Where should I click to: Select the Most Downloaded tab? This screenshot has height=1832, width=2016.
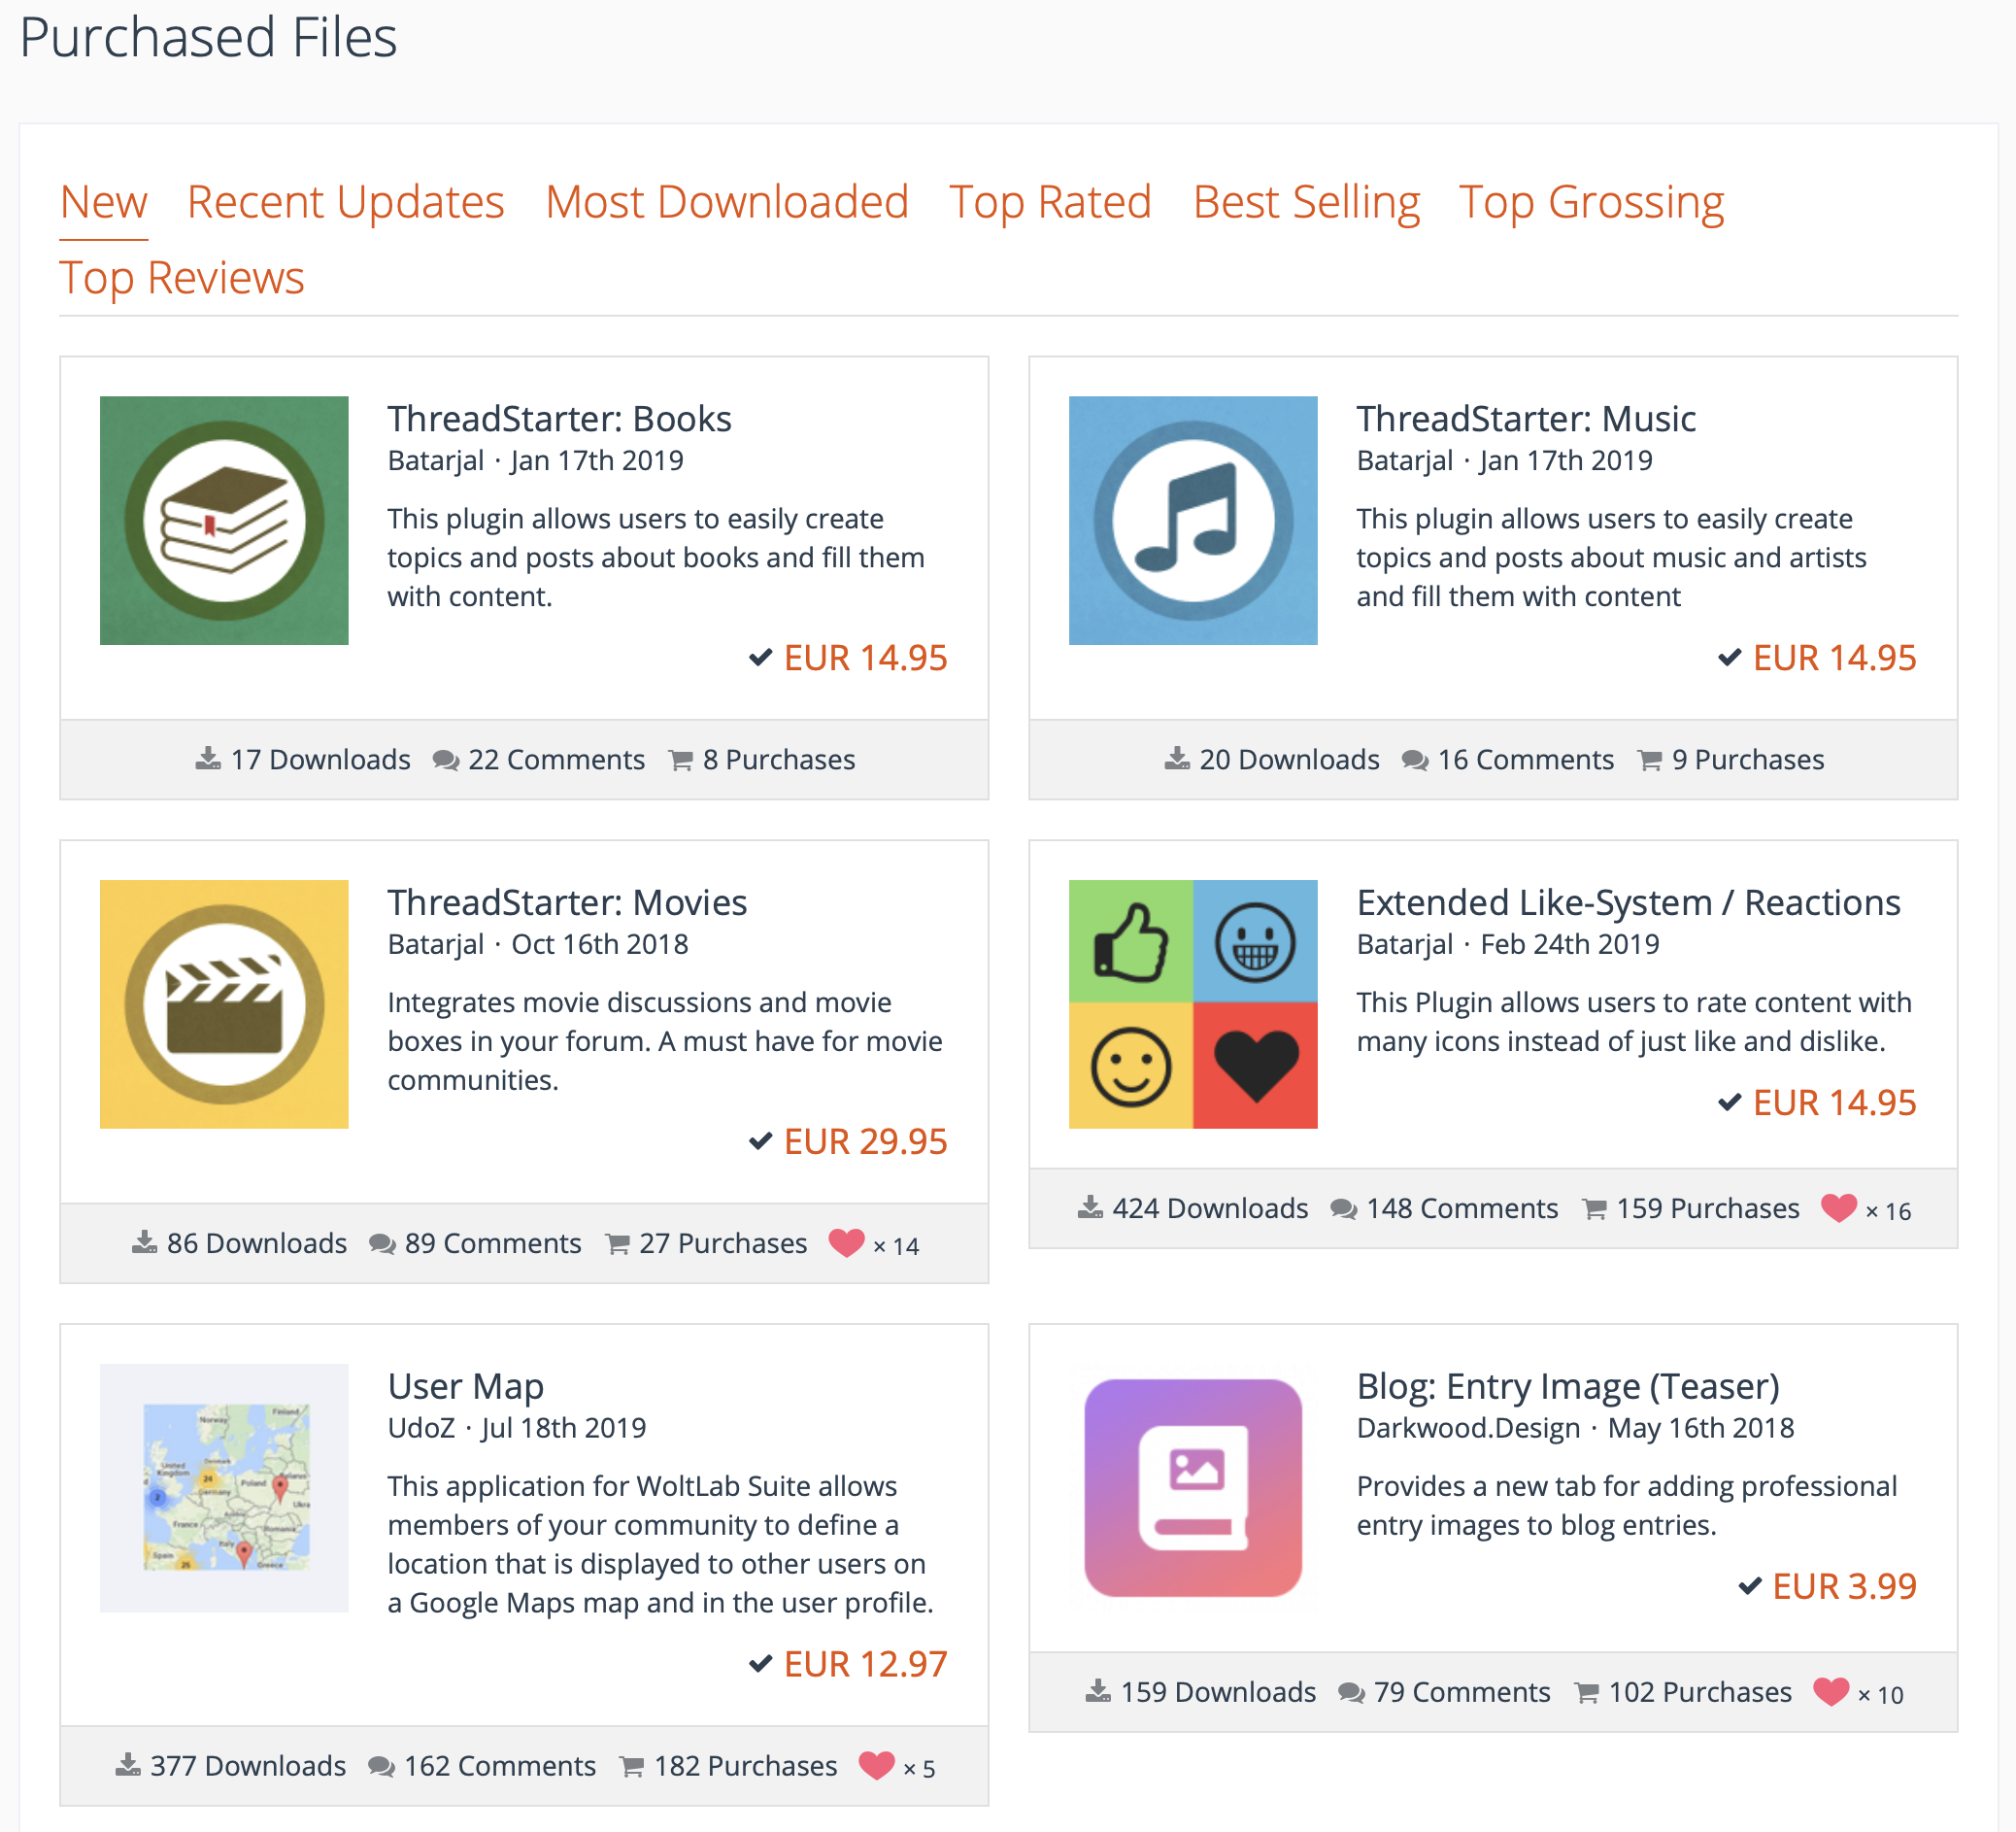point(726,202)
